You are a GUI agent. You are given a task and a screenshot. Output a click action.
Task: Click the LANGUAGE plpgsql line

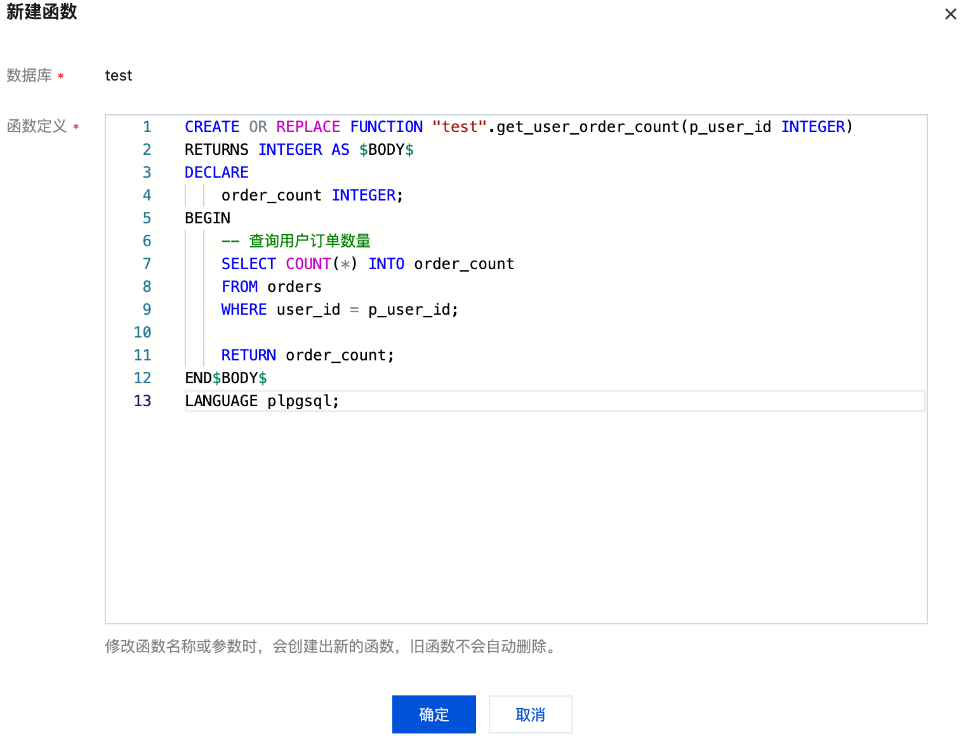pos(262,401)
